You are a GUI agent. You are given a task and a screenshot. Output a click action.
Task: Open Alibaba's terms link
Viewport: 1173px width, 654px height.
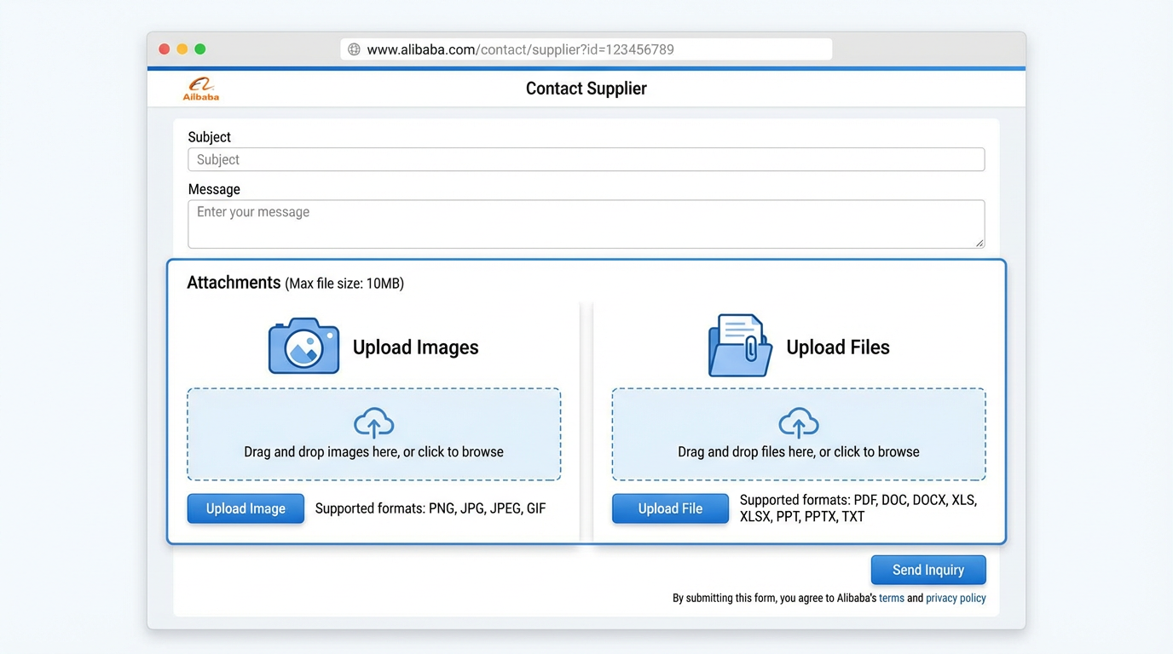(892, 597)
